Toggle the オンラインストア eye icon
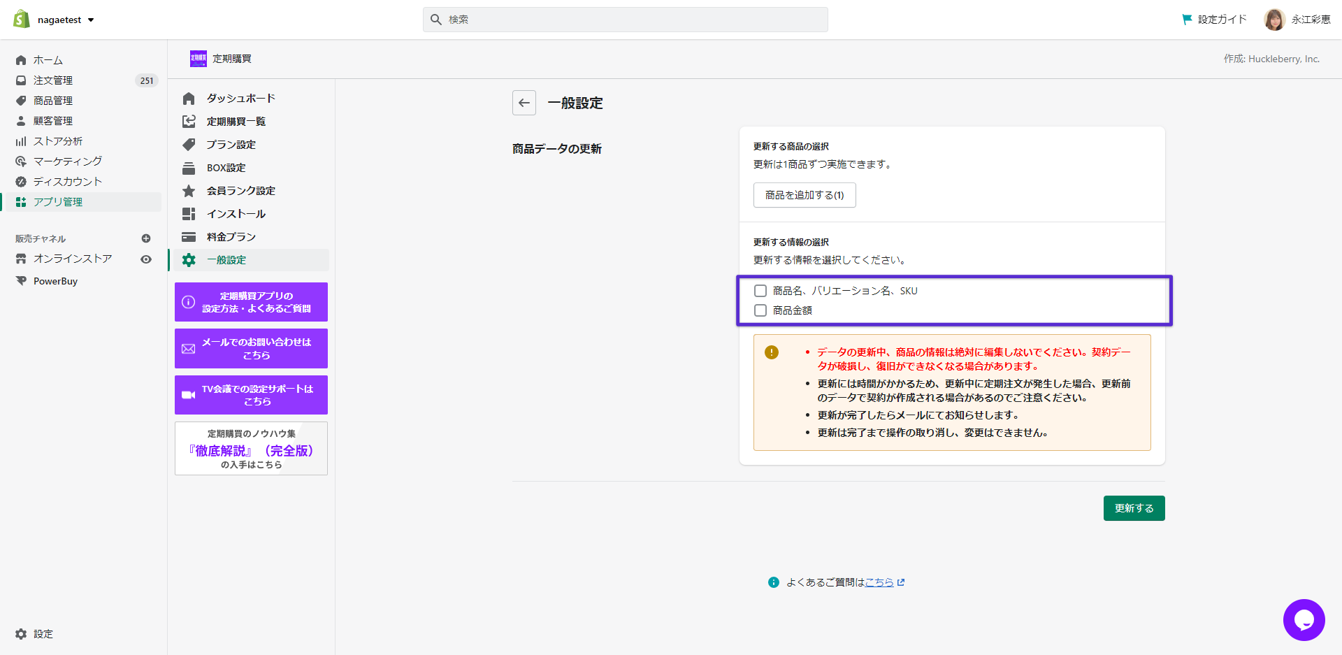1342x655 pixels. [x=146, y=259]
